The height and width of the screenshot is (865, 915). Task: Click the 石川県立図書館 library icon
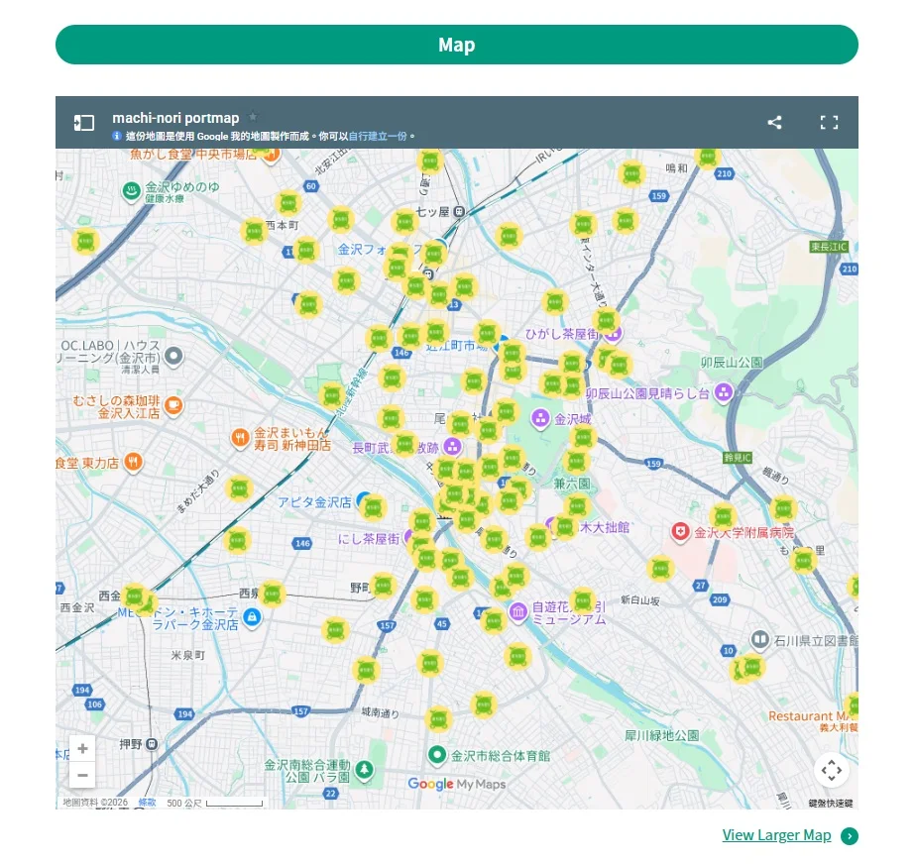point(759,640)
